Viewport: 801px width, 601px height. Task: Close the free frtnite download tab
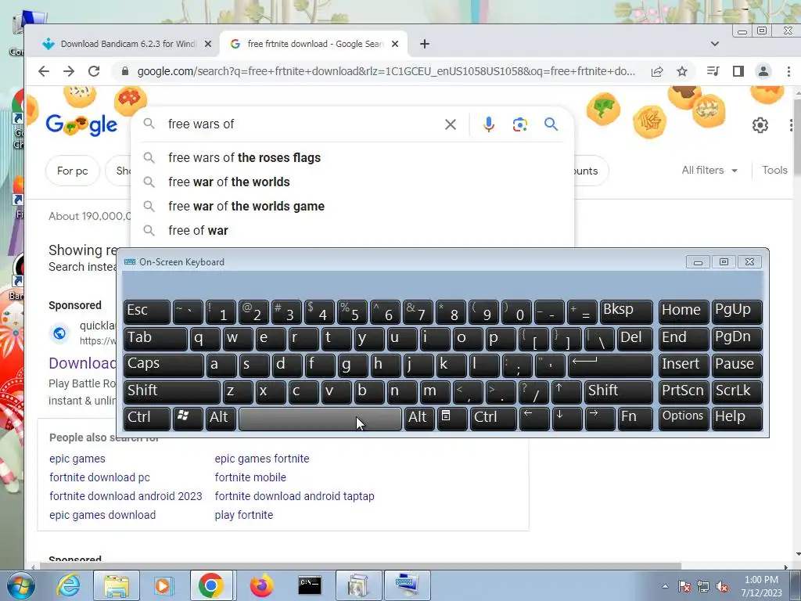(395, 44)
